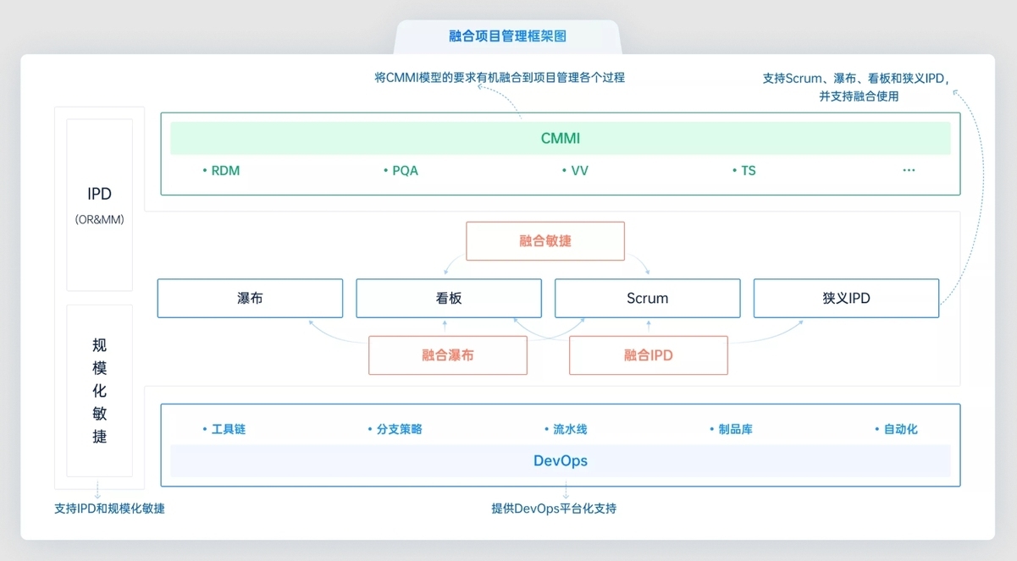Image resolution: width=1017 pixels, height=561 pixels.
Task: Click the annotation 将CMMI模型的要求有机融合到项目管理各个过程
Action: [500, 77]
